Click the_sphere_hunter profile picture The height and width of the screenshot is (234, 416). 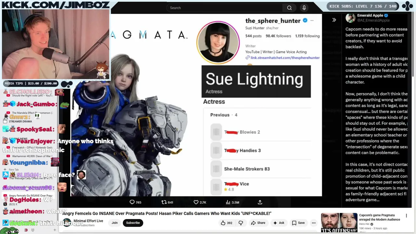tap(218, 43)
